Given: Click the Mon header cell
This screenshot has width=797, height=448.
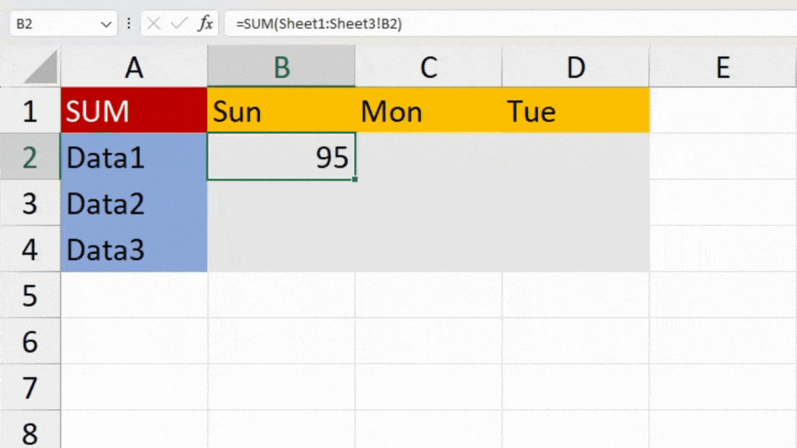Looking at the screenshot, I should pyautogui.click(x=428, y=111).
